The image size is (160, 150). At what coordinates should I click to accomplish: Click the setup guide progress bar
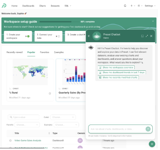(x=60, y=22)
